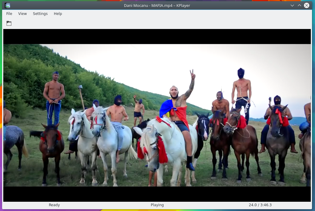315x211 pixels.
Task: Click the 24.0 / 3:46.3 time display
Action: click(x=260, y=205)
